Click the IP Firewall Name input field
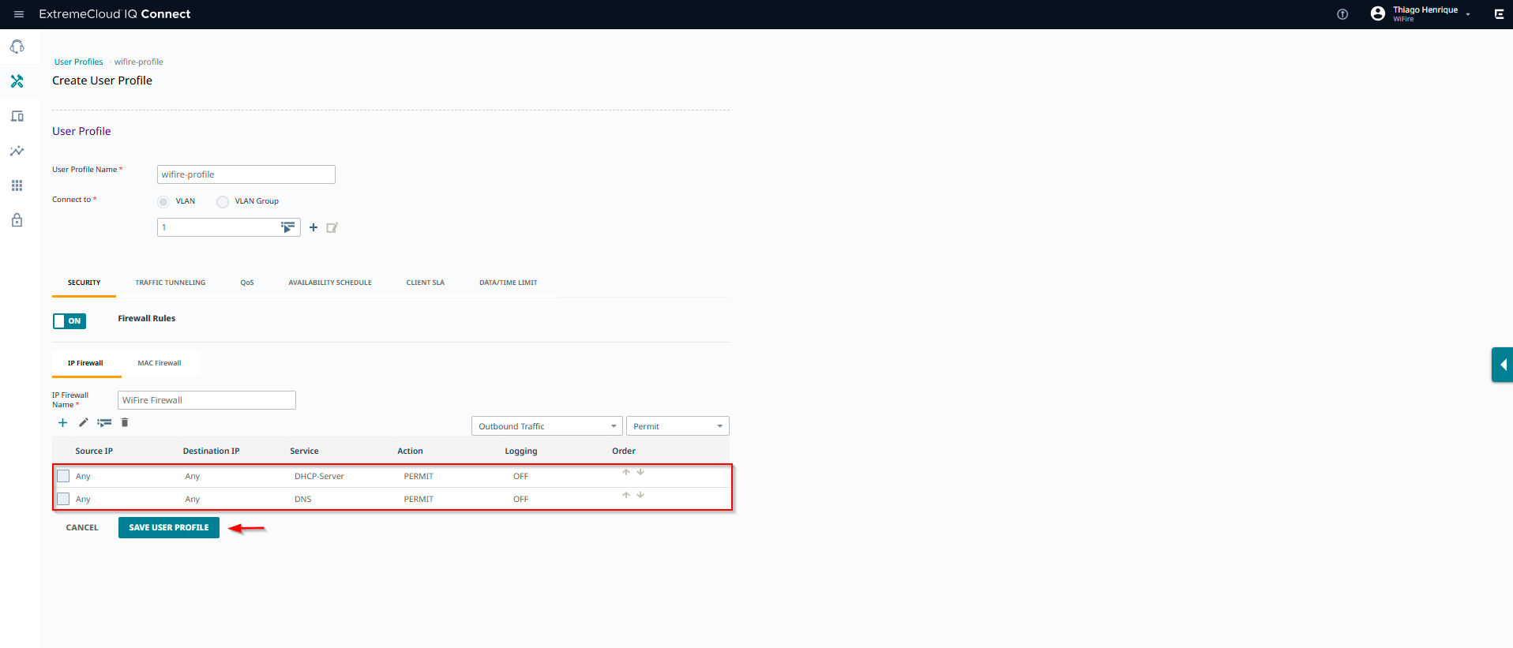The image size is (1513, 648). 207,400
